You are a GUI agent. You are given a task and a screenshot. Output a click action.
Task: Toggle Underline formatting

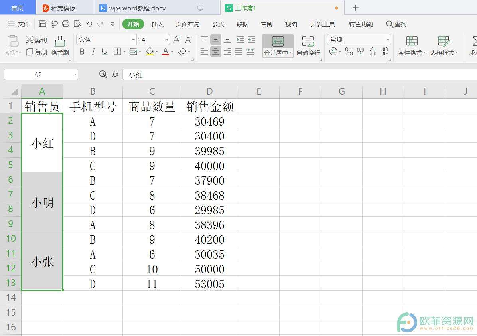[x=105, y=52]
